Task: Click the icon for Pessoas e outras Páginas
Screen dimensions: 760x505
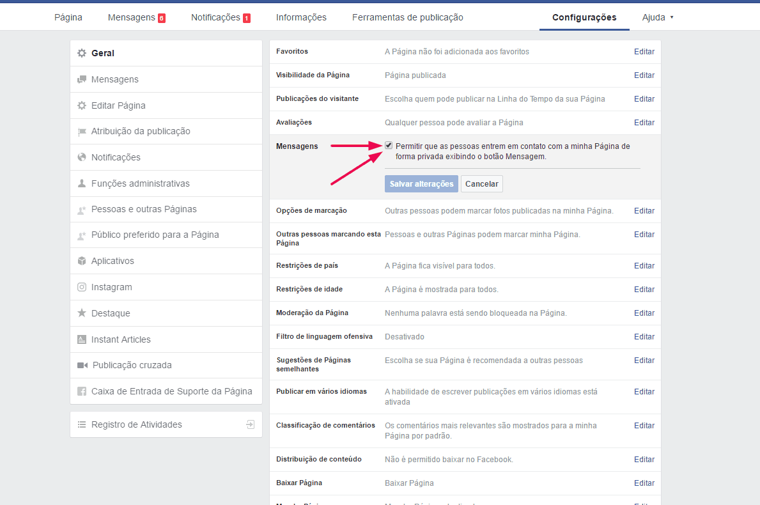Action: 82,210
